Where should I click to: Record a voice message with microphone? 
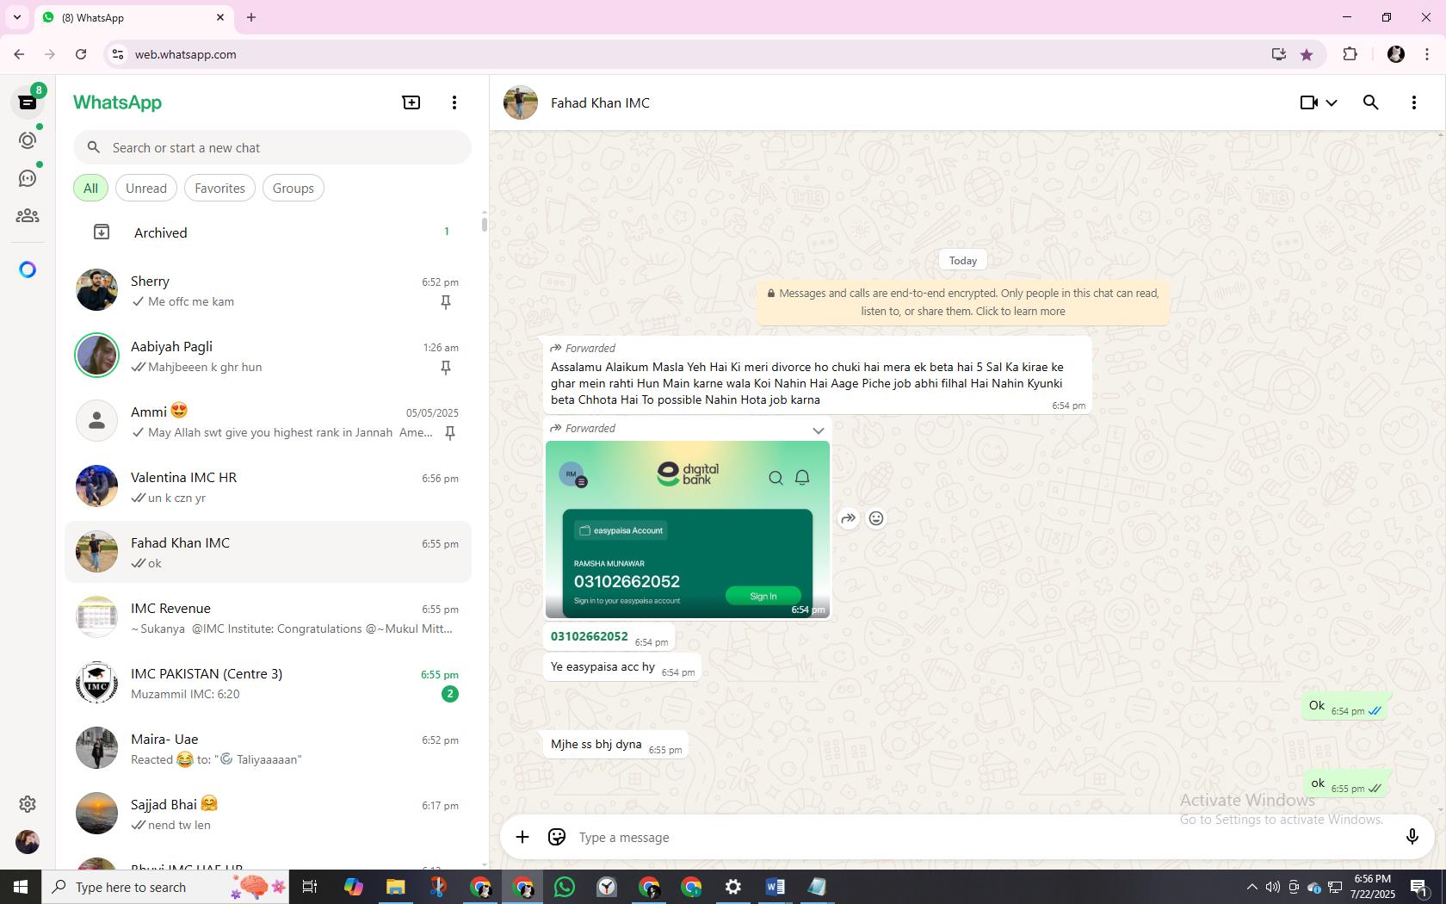1412,837
